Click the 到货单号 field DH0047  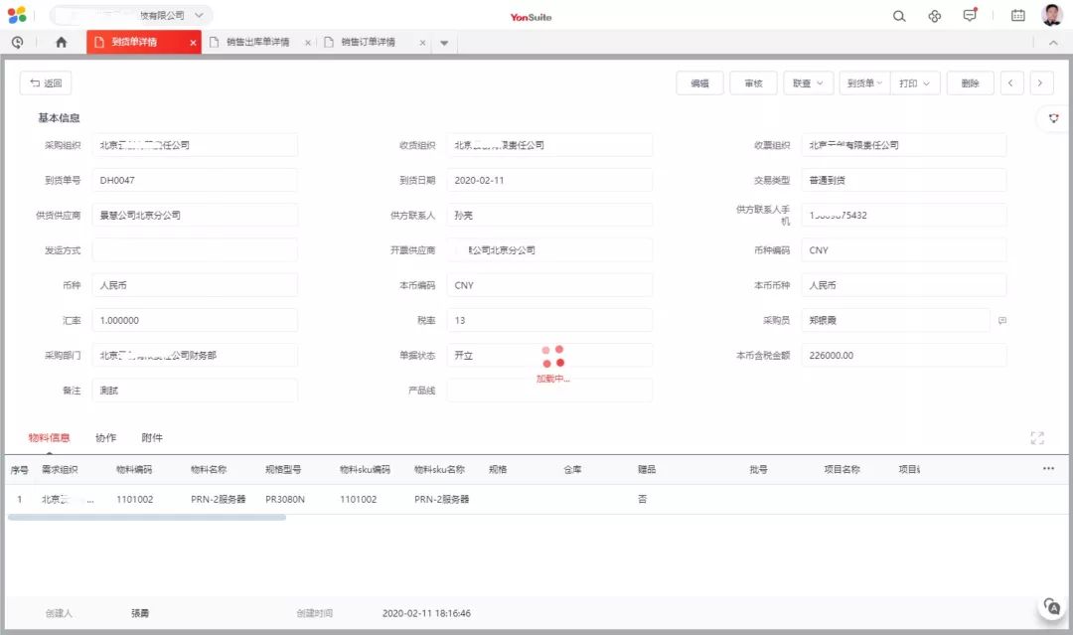pyautogui.click(x=195, y=180)
